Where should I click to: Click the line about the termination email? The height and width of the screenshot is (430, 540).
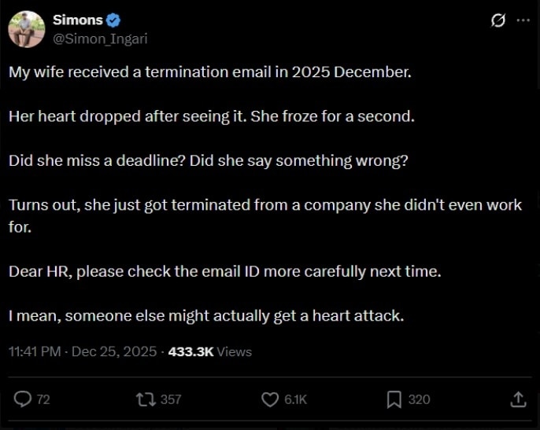(210, 72)
